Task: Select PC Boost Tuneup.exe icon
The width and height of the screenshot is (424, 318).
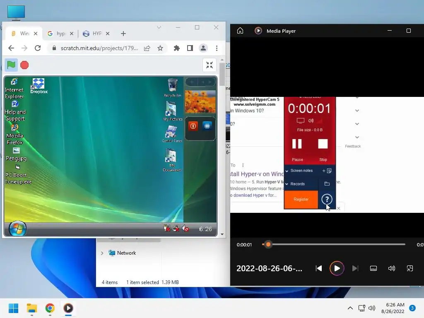Action: pos(18,175)
